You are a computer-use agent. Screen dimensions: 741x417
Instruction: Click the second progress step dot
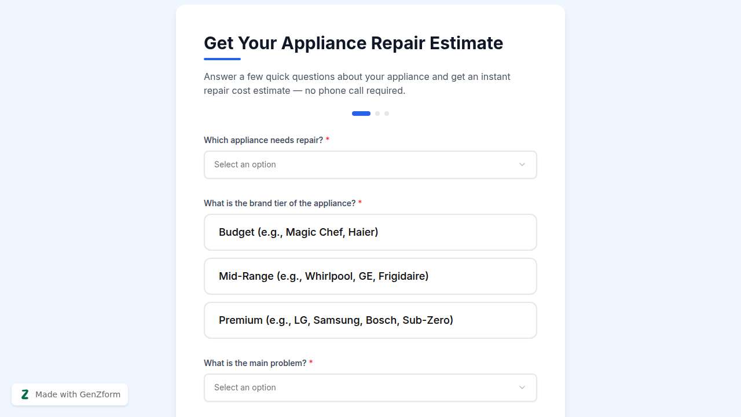click(377, 114)
